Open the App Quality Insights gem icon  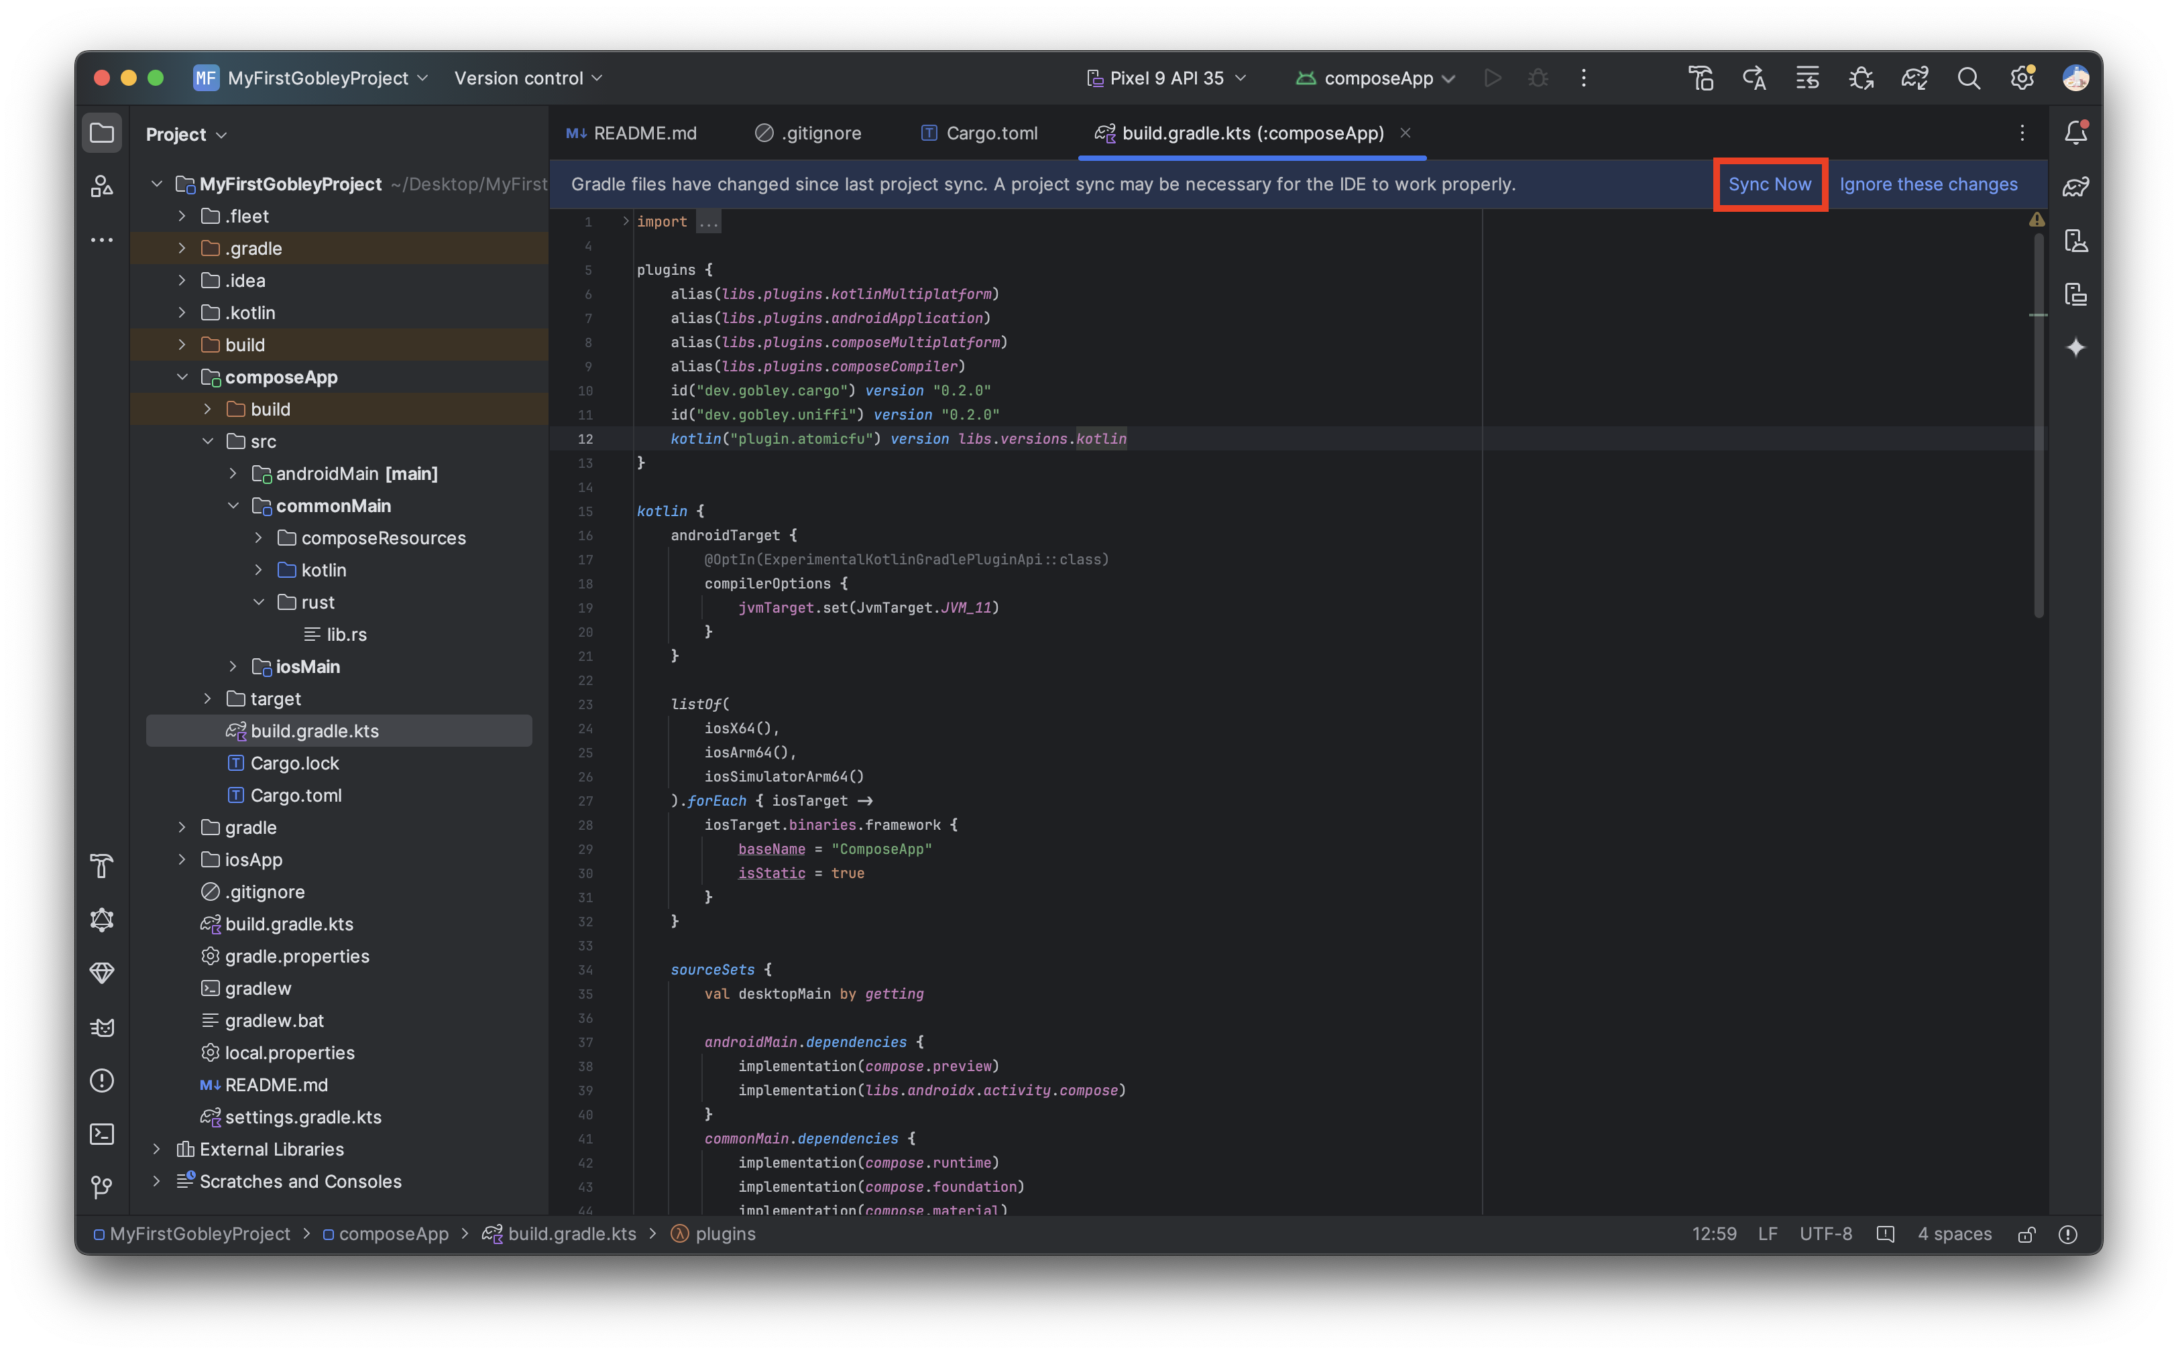(102, 973)
